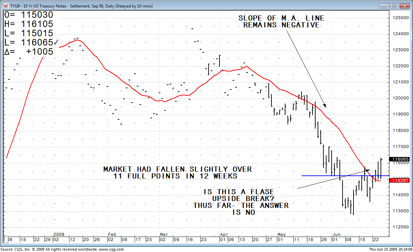Click the O= 115030 open value

click(x=29, y=15)
